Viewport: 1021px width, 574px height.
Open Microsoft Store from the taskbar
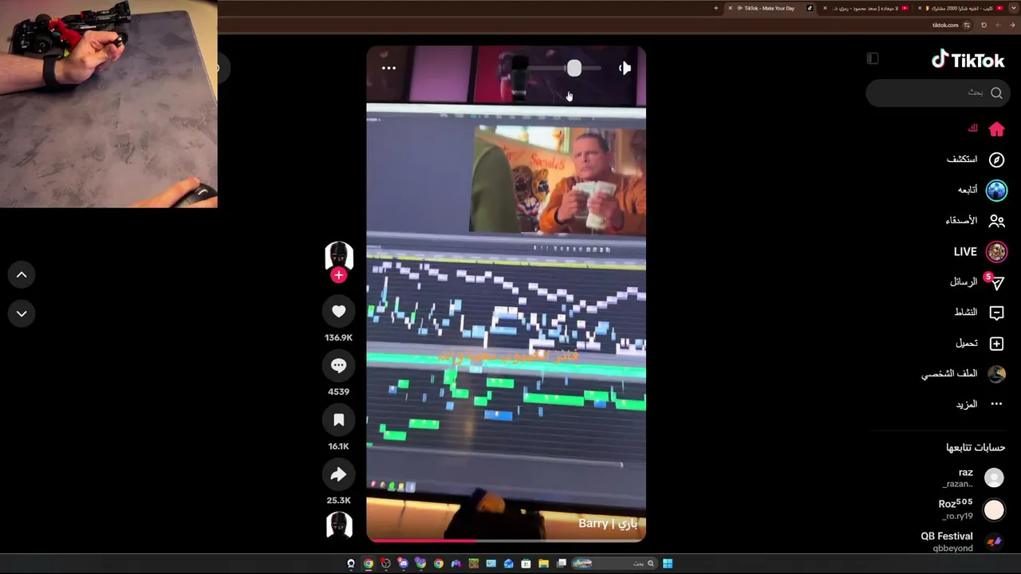pos(526,564)
